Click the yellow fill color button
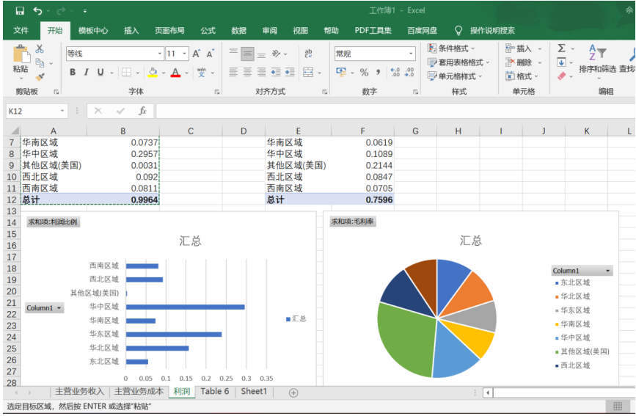The width and height of the screenshot is (636, 416). 153,73
